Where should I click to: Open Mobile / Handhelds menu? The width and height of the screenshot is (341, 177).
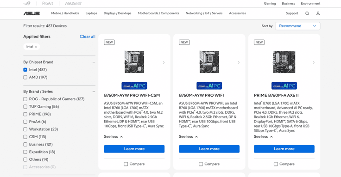click(x=65, y=13)
